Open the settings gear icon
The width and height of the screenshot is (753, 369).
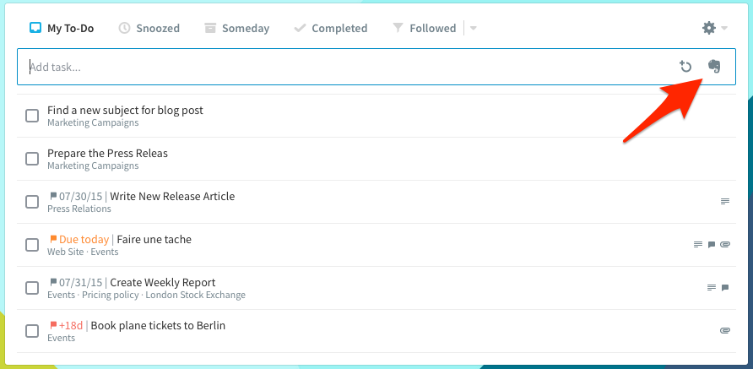coord(709,28)
